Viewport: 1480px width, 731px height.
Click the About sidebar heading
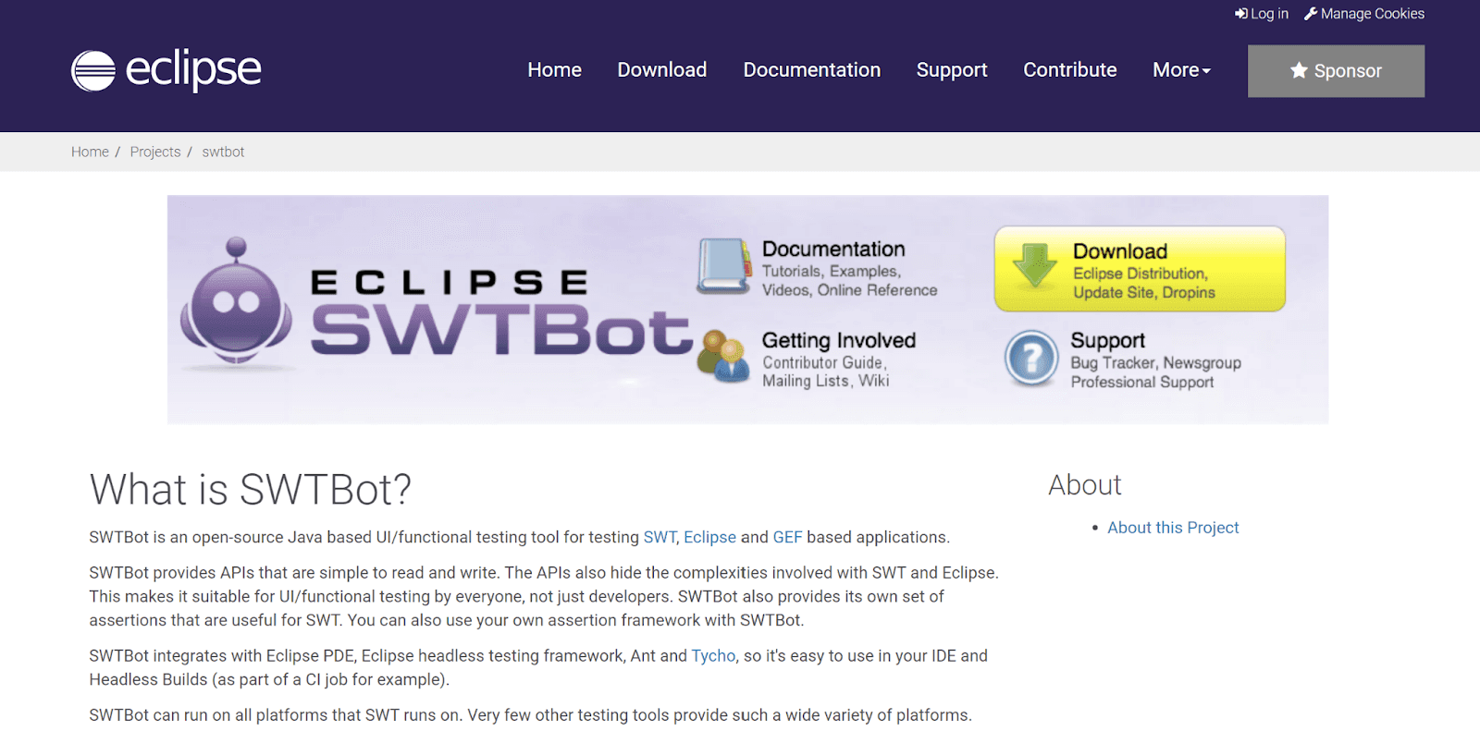pyautogui.click(x=1085, y=485)
